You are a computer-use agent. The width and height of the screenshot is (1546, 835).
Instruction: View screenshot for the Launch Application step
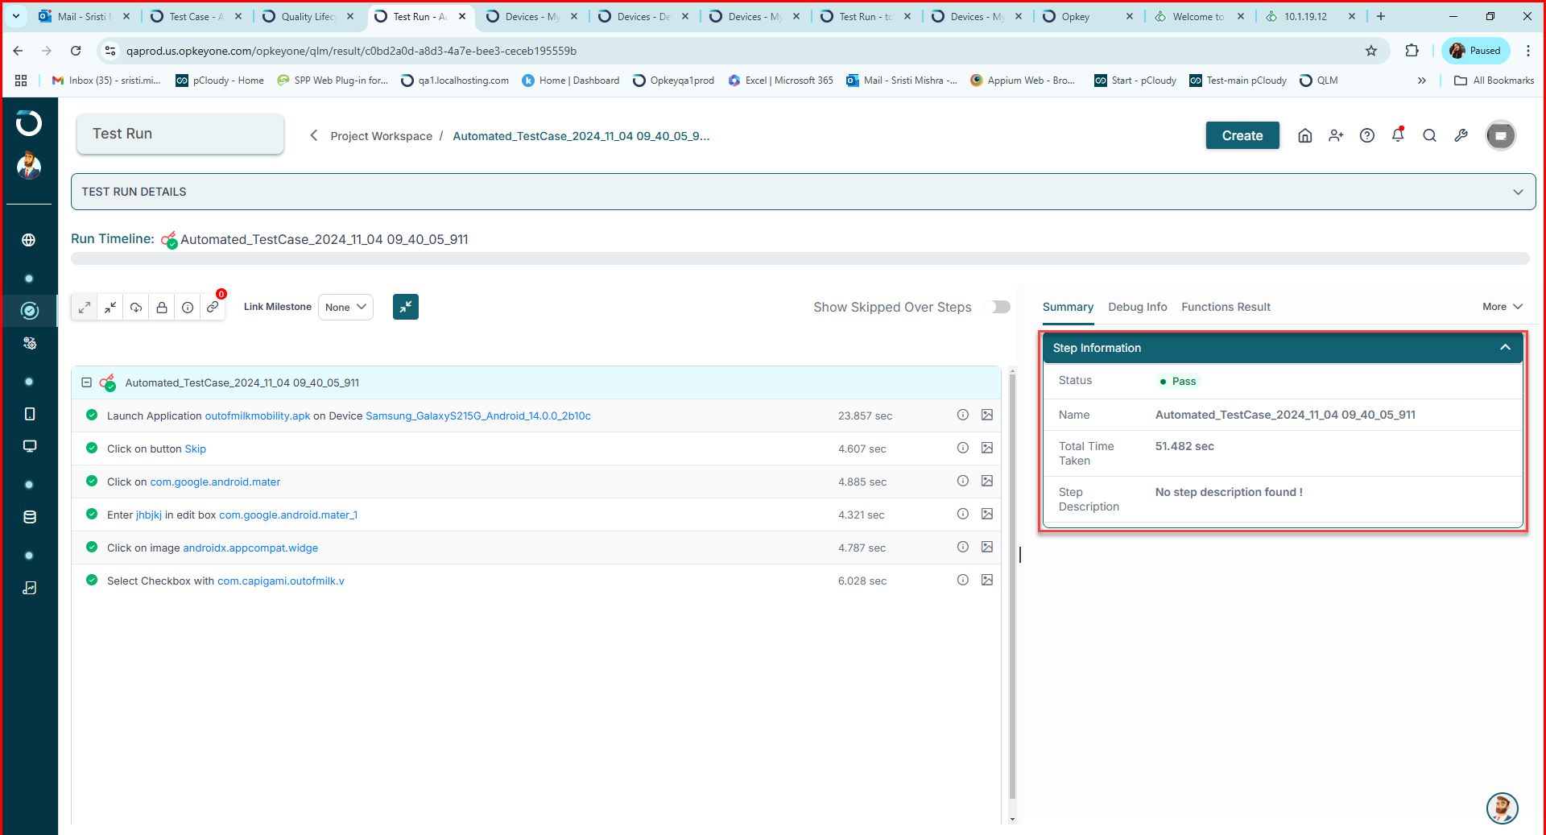click(x=987, y=415)
